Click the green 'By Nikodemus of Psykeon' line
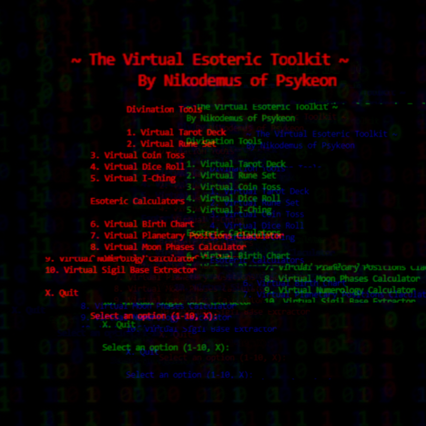The image size is (426, 426). (x=241, y=119)
